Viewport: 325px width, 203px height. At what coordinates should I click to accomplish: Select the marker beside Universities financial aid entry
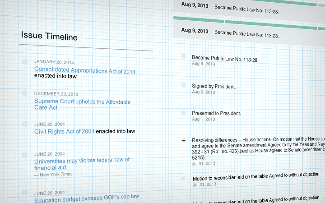pyautogui.click(x=25, y=153)
